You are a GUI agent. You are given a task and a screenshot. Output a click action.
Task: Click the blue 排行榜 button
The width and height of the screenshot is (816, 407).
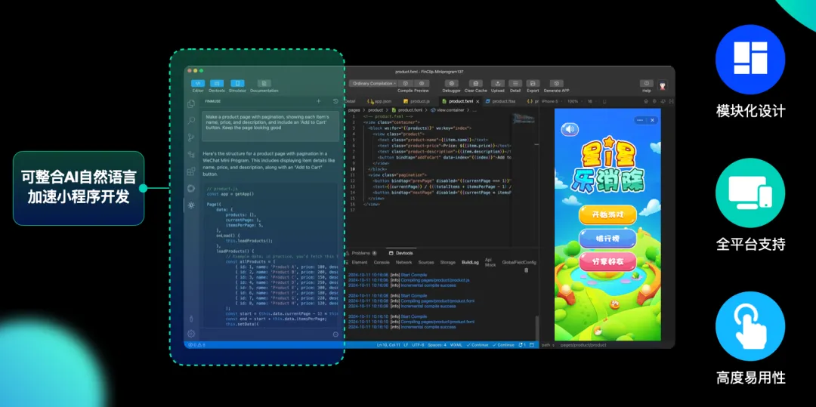coord(607,239)
